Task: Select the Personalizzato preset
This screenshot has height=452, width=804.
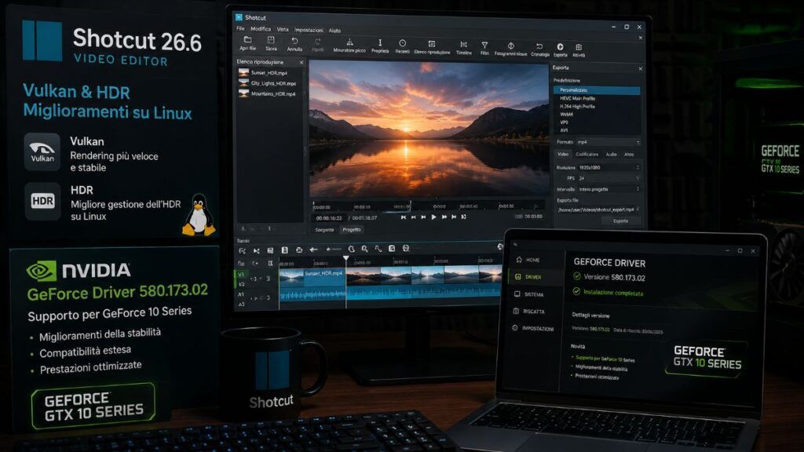Action: point(598,90)
